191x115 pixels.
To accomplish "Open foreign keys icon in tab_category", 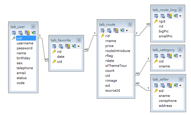I will [x=169, y=56].
